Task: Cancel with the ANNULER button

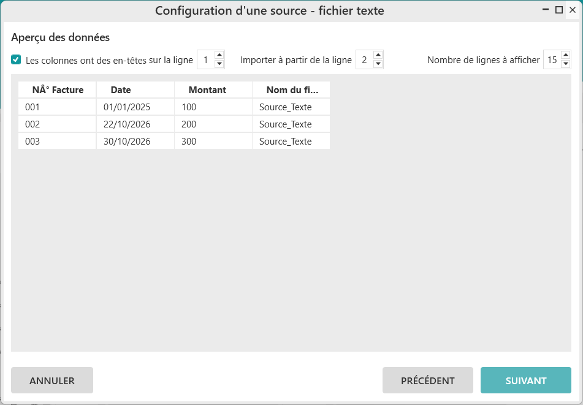Action: pyautogui.click(x=52, y=380)
